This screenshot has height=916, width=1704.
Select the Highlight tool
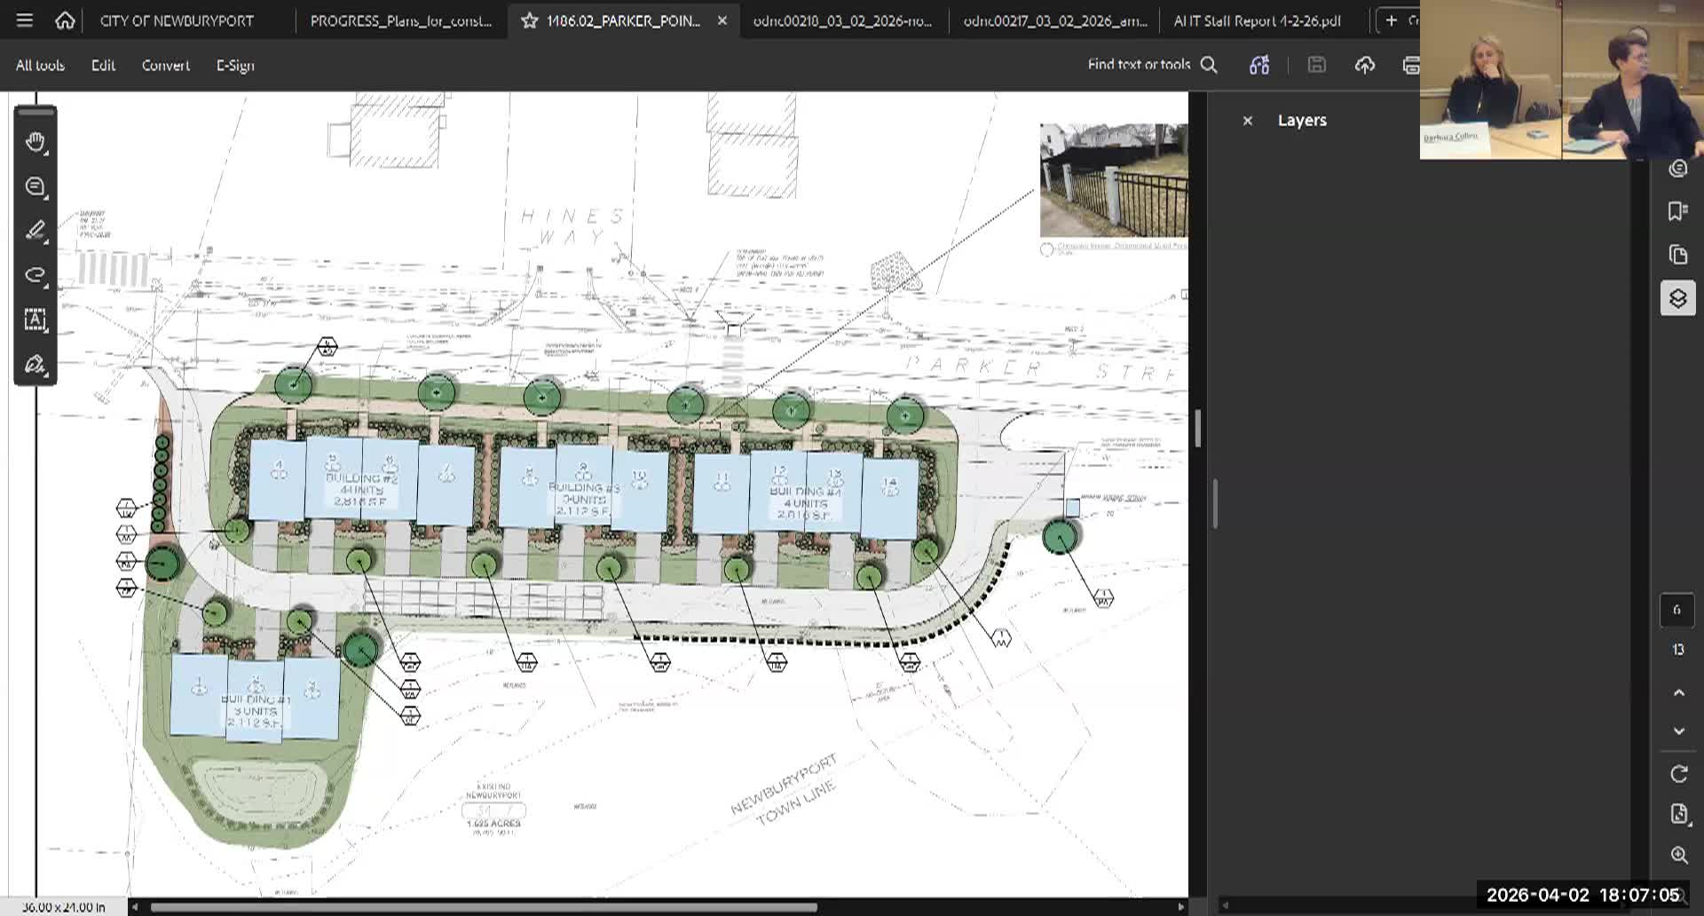tap(35, 231)
